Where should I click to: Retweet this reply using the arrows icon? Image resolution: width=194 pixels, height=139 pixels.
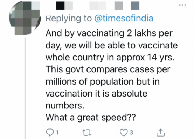click(87, 132)
